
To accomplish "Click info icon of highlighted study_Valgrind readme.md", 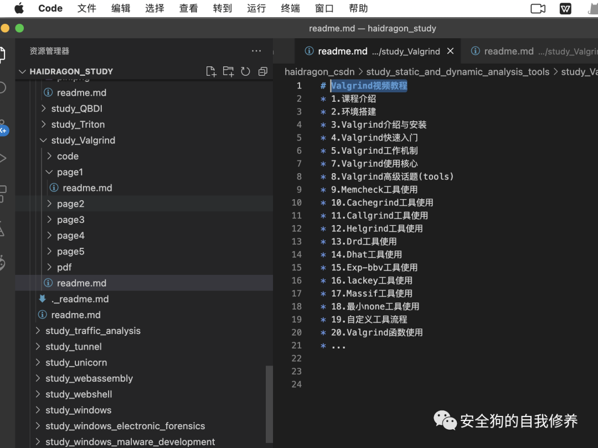I will [x=48, y=283].
